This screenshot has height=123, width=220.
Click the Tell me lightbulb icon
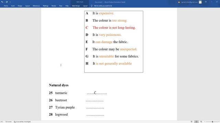(x=92, y=6)
